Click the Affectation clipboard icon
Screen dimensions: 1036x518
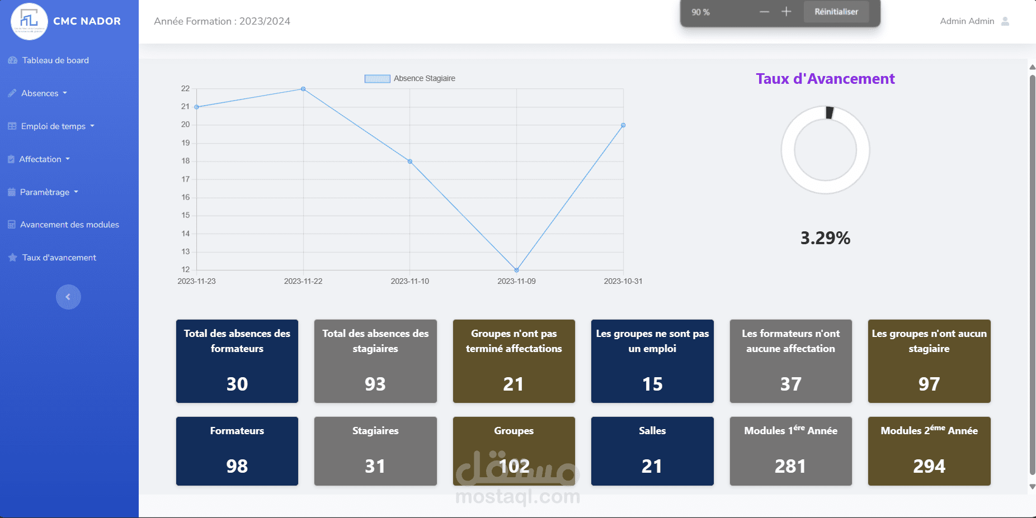[11, 159]
